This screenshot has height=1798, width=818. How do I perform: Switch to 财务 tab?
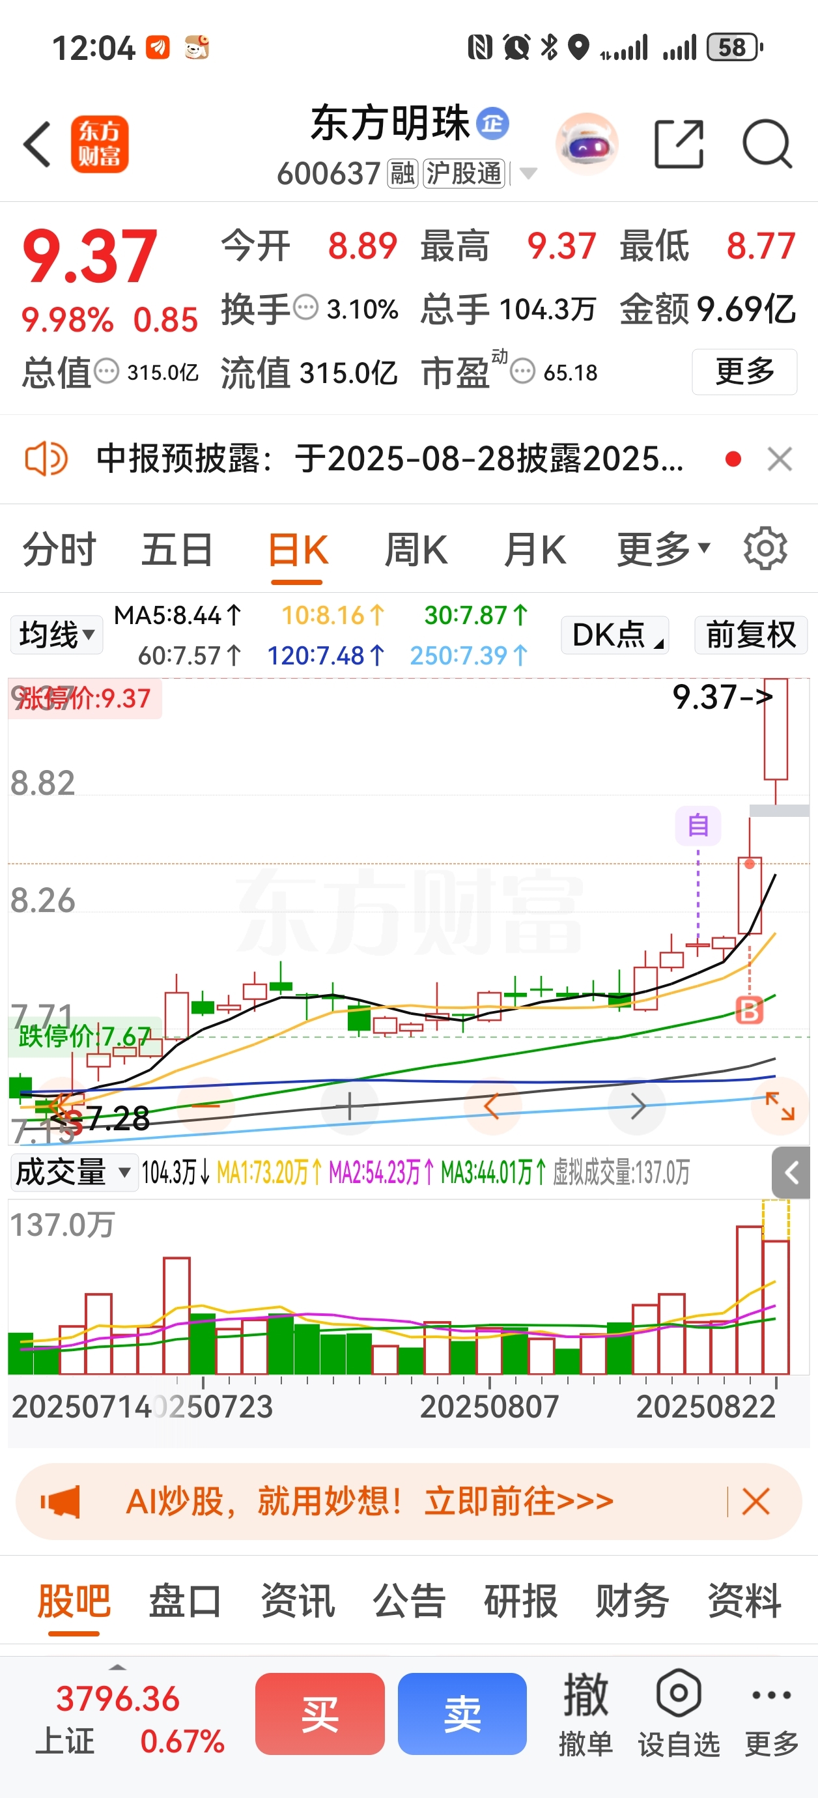click(x=632, y=1601)
